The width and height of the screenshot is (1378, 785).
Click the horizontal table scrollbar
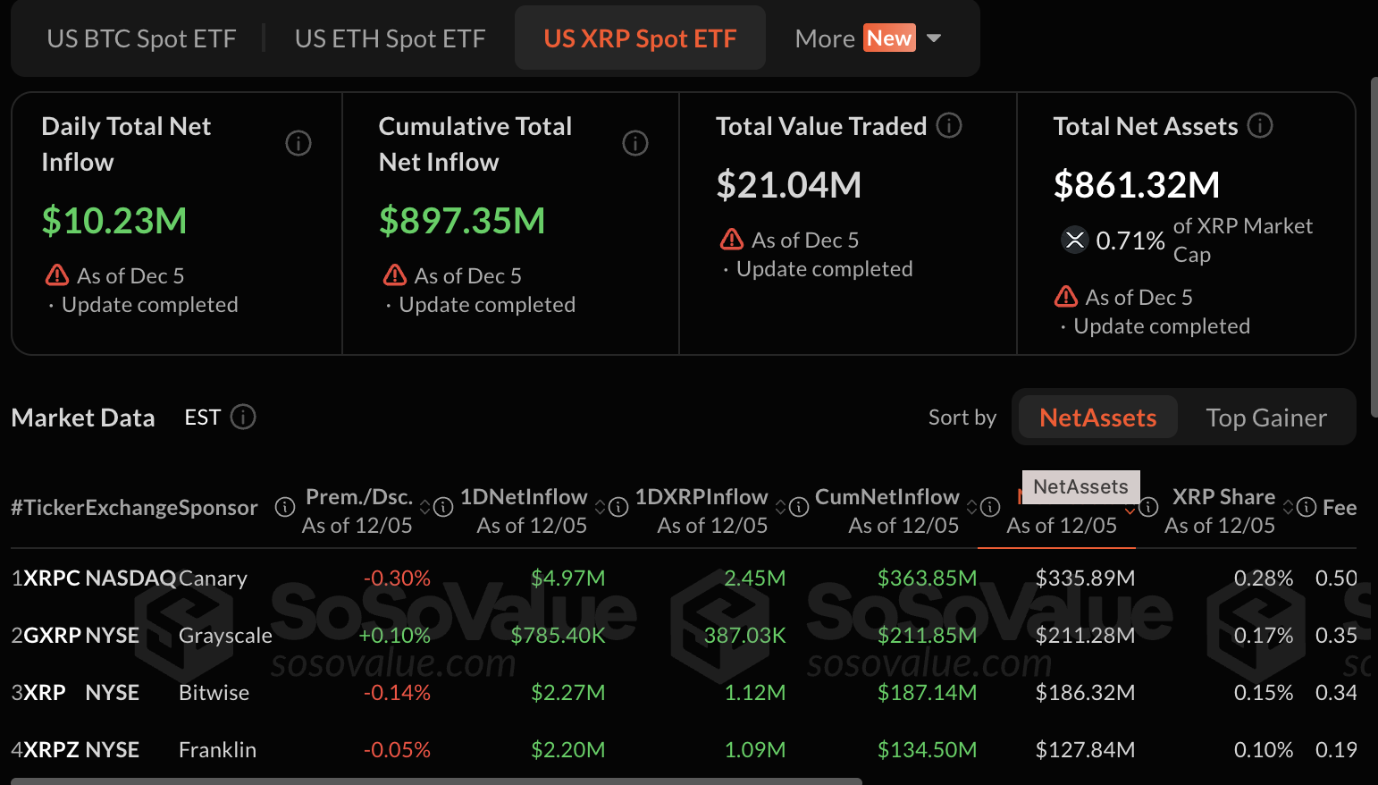click(436, 781)
